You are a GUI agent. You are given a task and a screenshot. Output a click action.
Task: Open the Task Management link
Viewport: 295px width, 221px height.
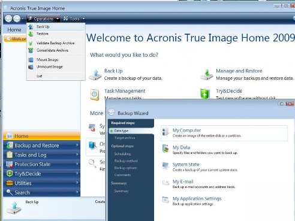tap(125, 91)
